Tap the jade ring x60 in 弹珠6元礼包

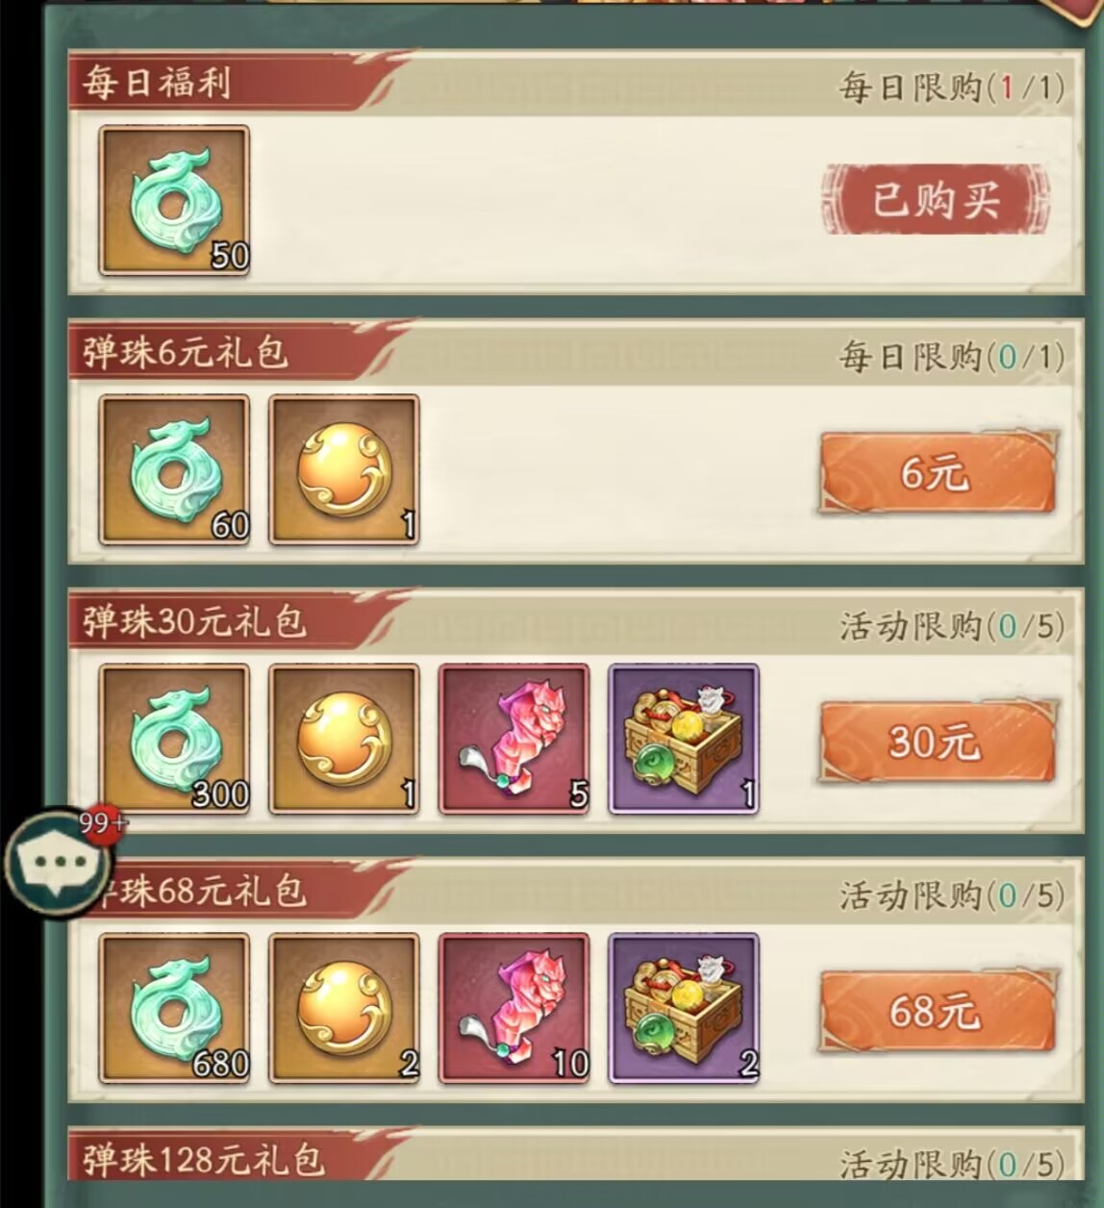pos(174,470)
